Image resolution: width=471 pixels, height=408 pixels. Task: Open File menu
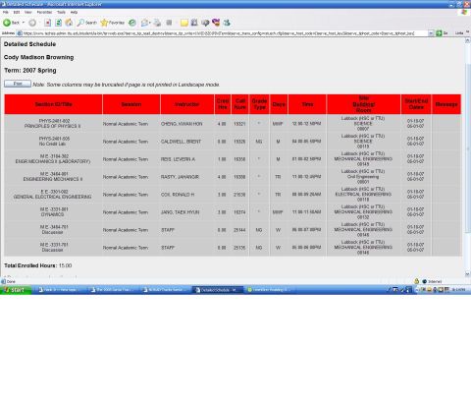[6, 12]
